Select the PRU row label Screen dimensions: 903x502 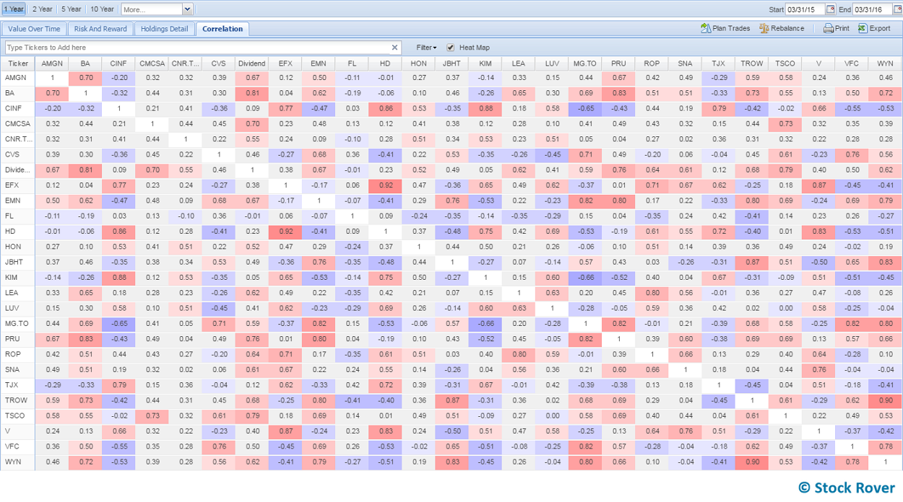[x=17, y=338]
